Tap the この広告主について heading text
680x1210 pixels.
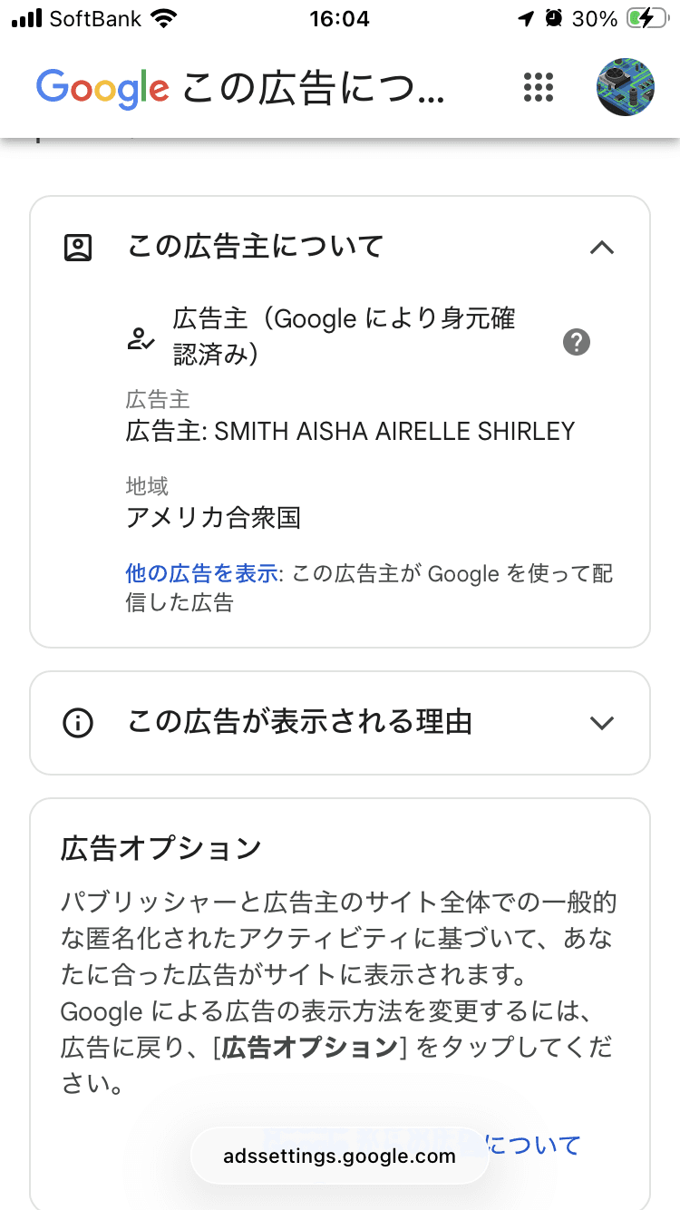click(256, 247)
